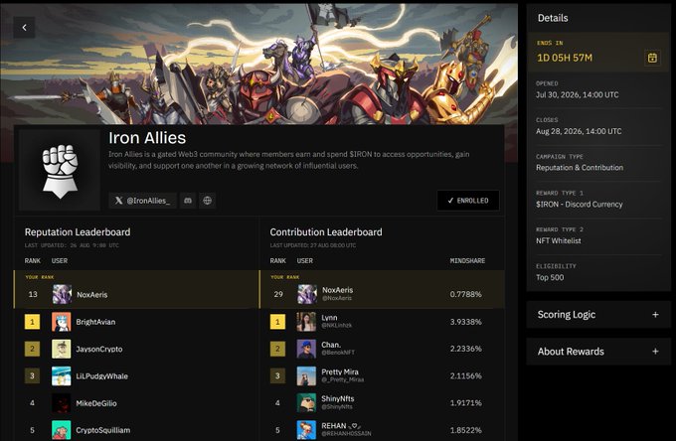The width and height of the screenshot is (676, 441).
Task: Click the rank 3 badge beside Pretty Mira
Action: pos(277,376)
